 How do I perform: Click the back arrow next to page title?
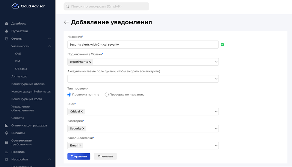pos(66,22)
